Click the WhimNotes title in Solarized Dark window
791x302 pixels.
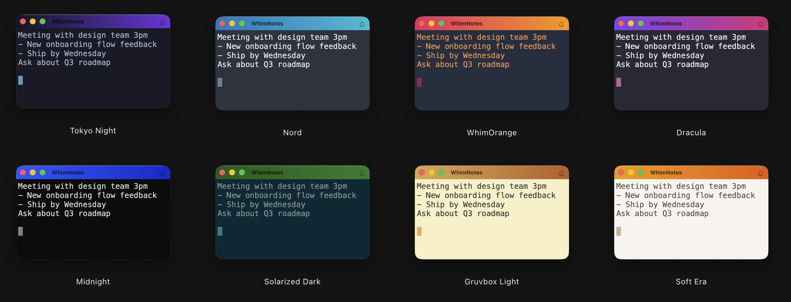tap(267, 173)
